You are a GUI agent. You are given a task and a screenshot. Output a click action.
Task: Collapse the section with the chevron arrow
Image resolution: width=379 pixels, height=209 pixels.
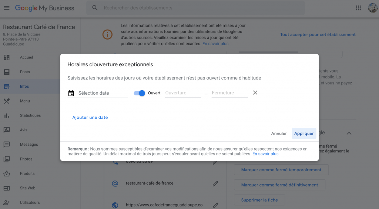pos(349,133)
